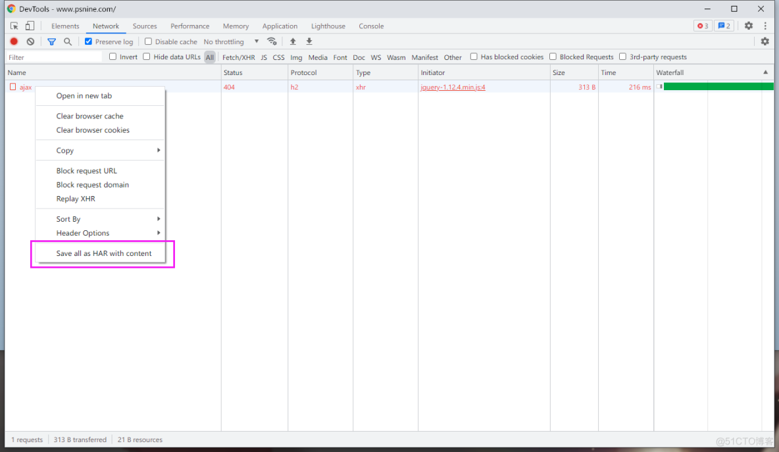This screenshot has height=452, width=779.
Task: Enable the Disable cache checkbox
Action: click(148, 41)
